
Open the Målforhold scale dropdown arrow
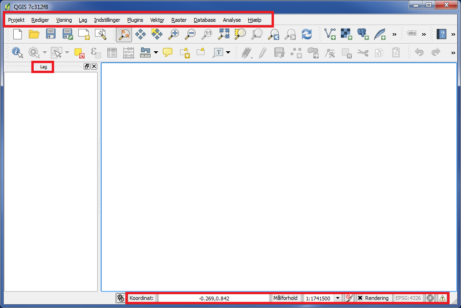(x=338, y=298)
